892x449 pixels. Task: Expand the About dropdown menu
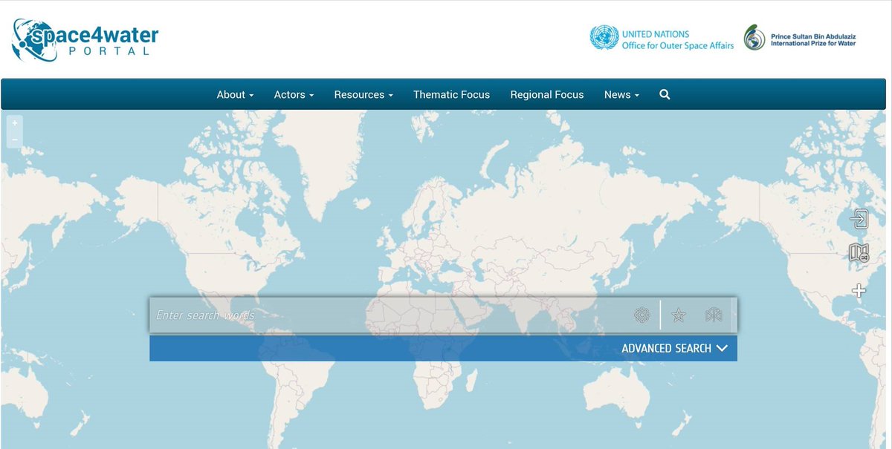tap(235, 94)
